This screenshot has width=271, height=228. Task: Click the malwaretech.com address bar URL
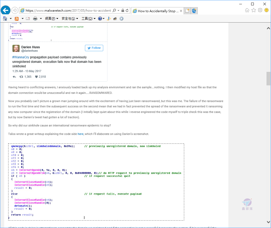click(x=68, y=11)
